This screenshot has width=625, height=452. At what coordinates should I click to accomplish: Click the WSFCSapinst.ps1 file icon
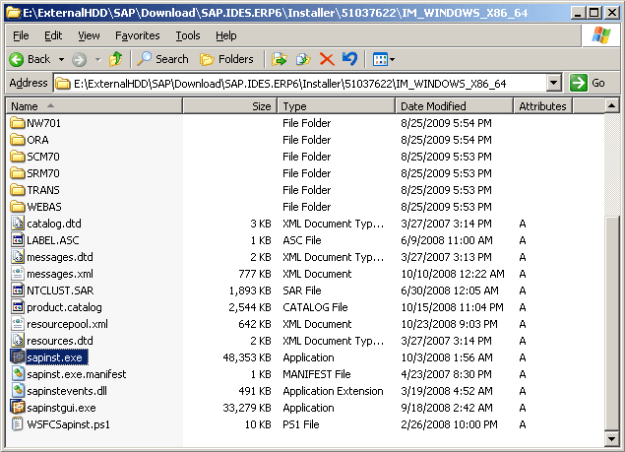[x=17, y=424]
